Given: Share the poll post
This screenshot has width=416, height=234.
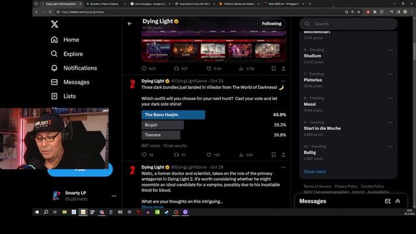Looking at the screenshot, I should (x=283, y=155).
